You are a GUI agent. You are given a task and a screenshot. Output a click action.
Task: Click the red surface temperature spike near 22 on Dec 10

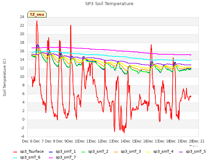[x=71, y=26]
